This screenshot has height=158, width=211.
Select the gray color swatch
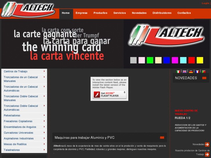click(x=133, y=60)
